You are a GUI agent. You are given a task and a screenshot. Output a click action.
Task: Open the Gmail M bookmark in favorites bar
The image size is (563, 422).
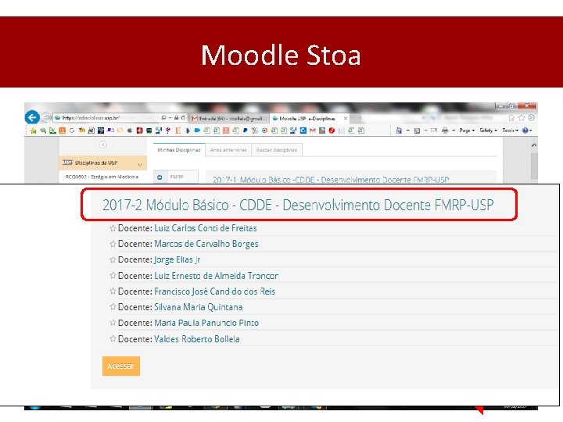coord(312,131)
